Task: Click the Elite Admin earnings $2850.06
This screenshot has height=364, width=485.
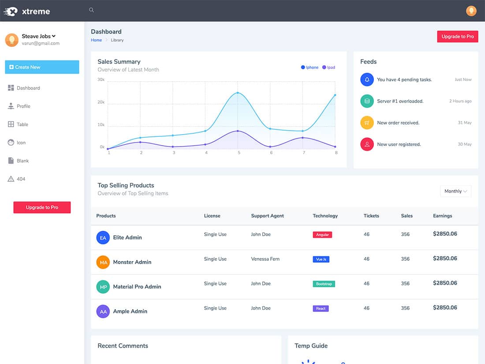Action: (445, 234)
